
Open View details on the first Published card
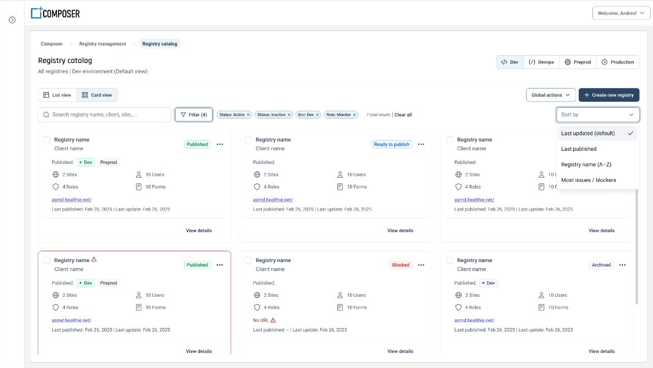(x=199, y=230)
